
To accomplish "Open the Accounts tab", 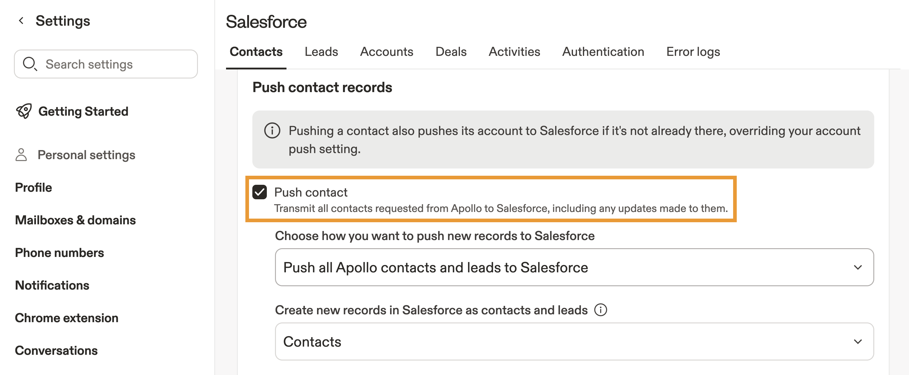I will (387, 52).
